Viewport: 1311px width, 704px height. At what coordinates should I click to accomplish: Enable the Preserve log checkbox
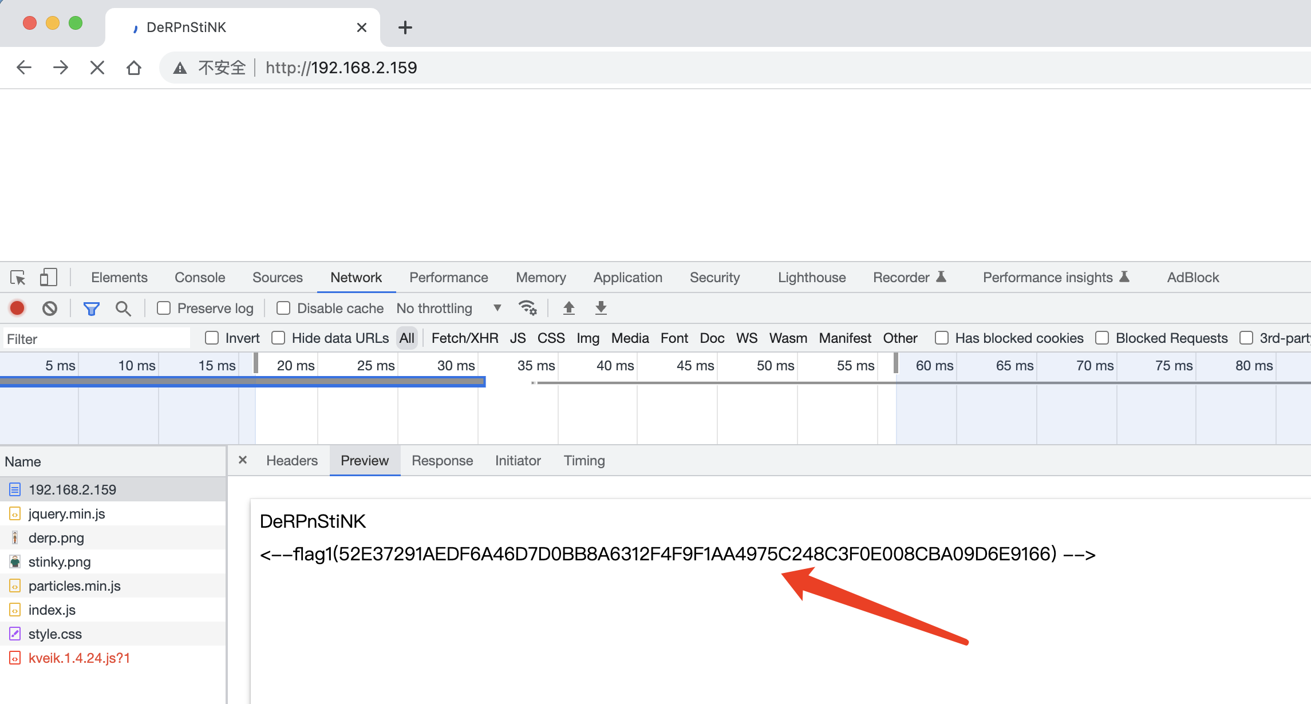164,309
